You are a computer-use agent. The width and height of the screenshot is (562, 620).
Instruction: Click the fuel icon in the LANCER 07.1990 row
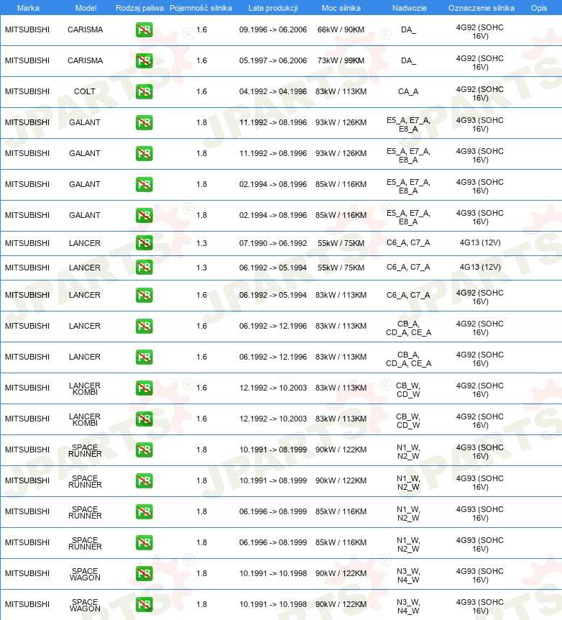144,243
